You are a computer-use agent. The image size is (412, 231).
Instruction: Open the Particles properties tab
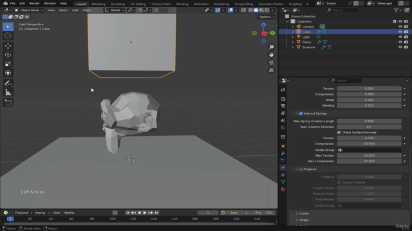coord(283,160)
